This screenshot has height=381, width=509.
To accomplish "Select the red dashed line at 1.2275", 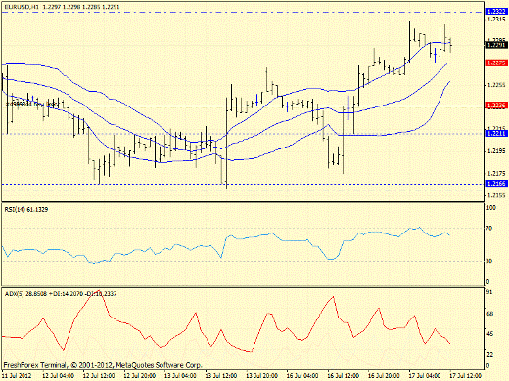I will [x=243, y=63].
